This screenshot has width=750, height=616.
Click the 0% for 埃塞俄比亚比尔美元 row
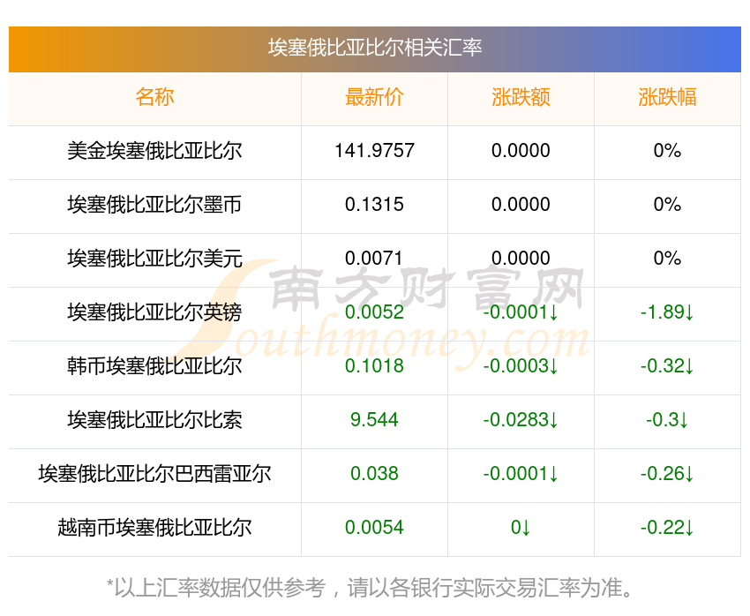click(x=667, y=259)
